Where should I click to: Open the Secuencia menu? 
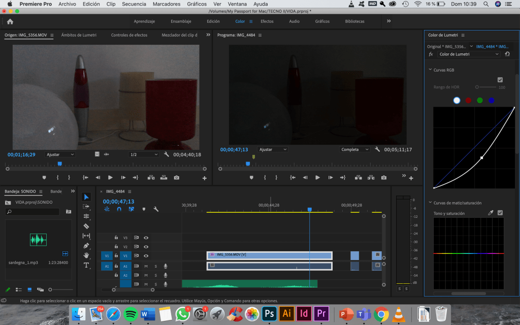click(x=134, y=4)
